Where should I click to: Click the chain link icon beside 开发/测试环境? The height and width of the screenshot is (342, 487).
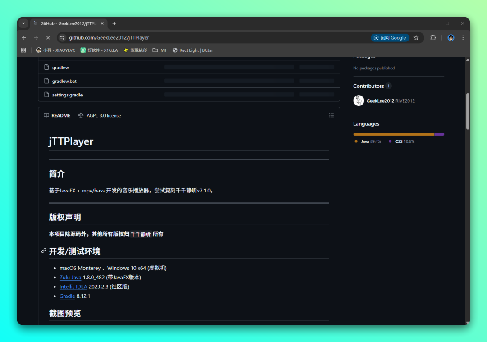(44, 251)
